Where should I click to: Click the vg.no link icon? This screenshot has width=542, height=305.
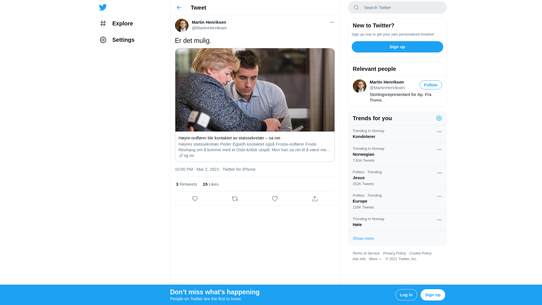[x=181, y=155]
